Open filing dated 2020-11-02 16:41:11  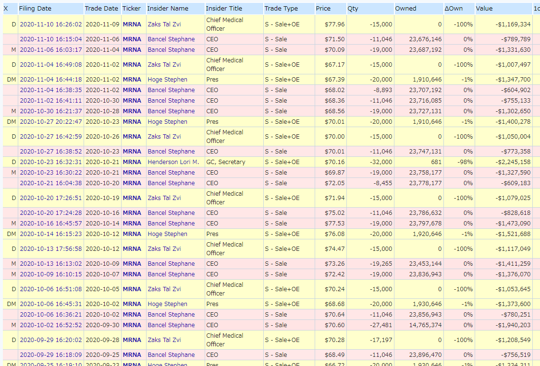[x=51, y=101]
